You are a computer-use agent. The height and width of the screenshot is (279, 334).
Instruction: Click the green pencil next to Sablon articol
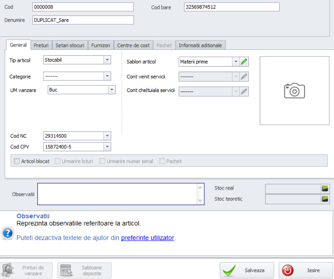244,62
